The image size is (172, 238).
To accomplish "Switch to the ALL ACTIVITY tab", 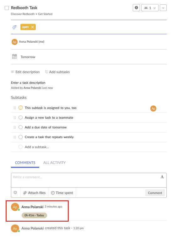I will pos(54,163).
